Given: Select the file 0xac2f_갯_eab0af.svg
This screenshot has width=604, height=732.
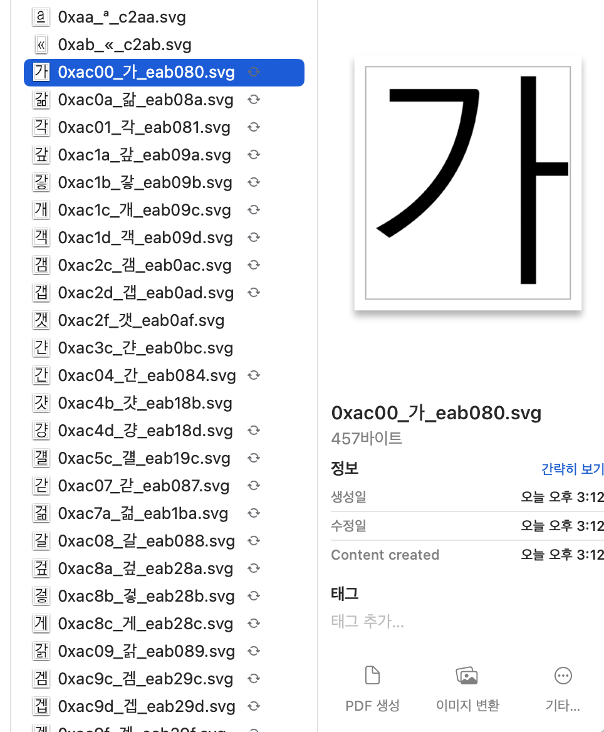Looking at the screenshot, I should tap(141, 320).
